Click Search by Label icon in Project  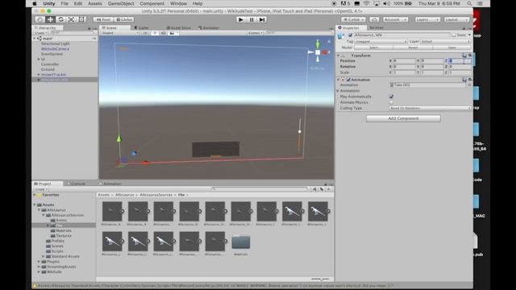click(322, 189)
